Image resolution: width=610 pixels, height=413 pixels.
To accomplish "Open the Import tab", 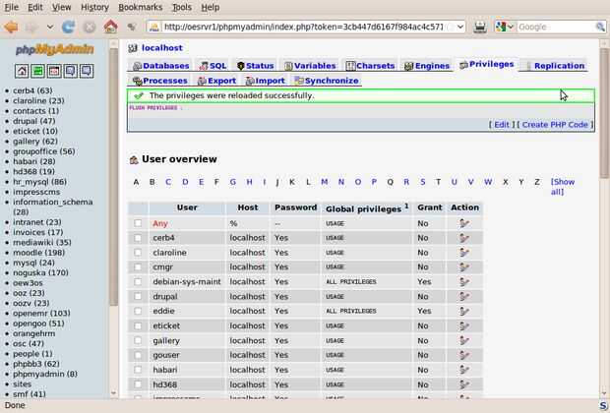I will [266, 81].
